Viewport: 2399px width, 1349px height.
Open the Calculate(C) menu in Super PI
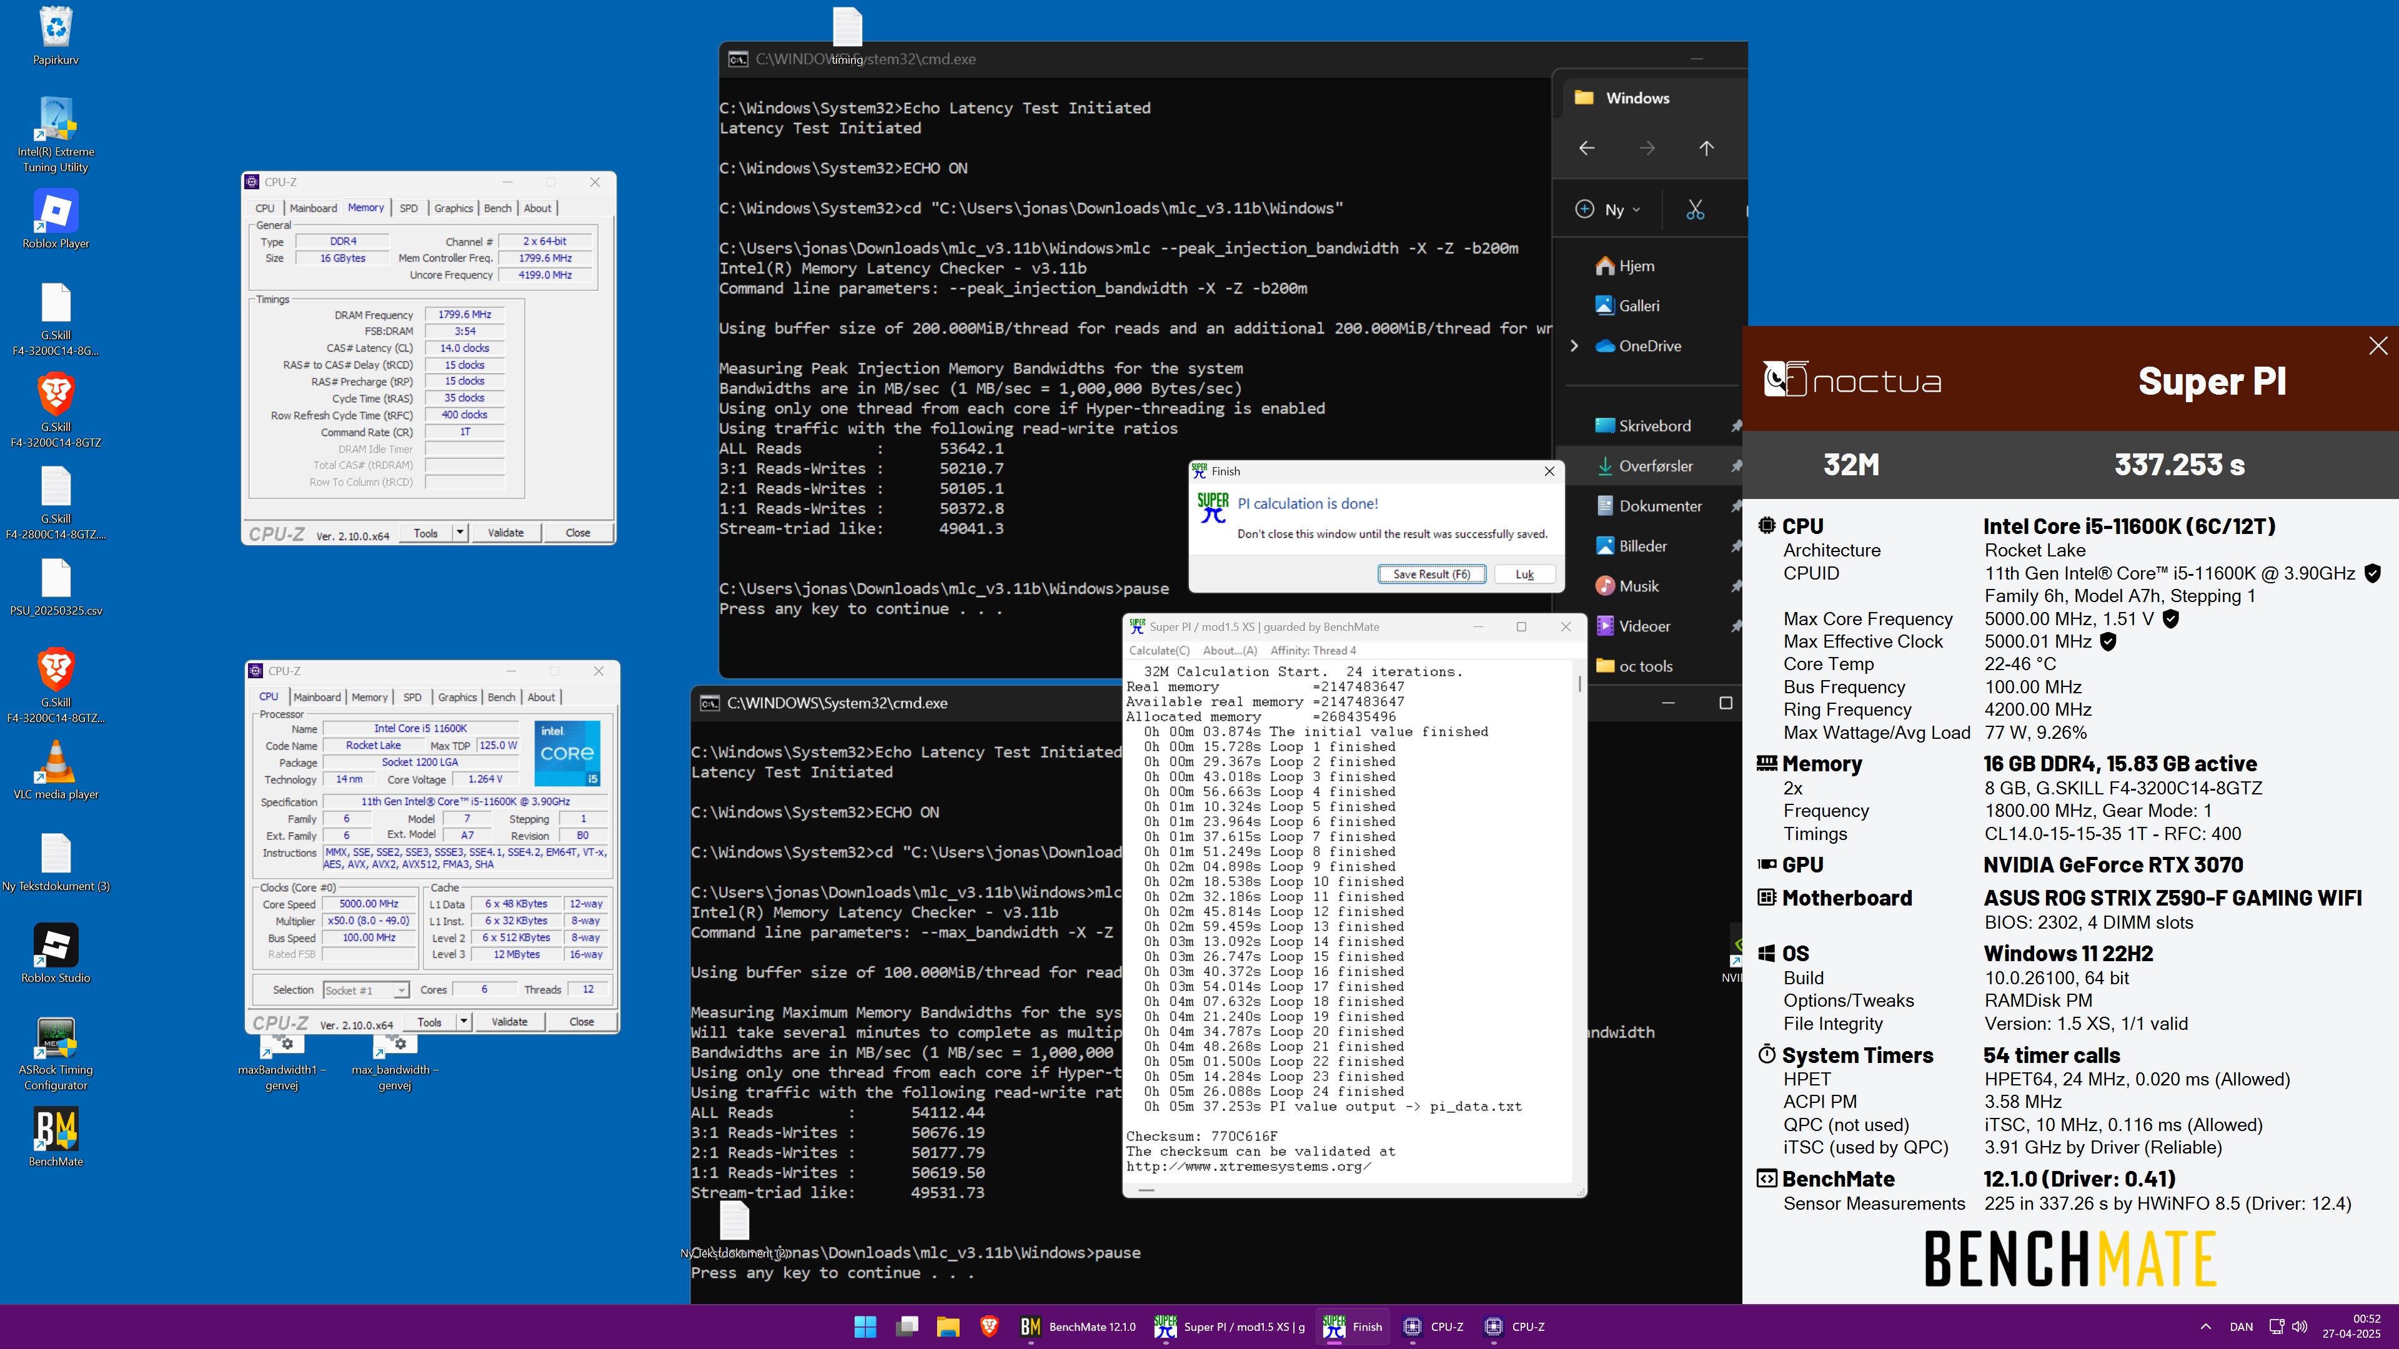click(1160, 651)
